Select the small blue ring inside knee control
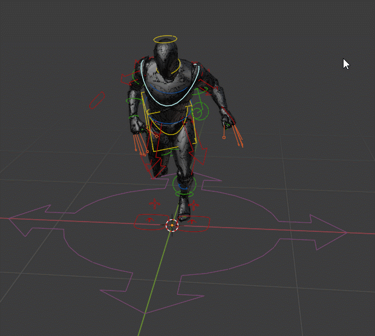Viewport: 375px width, 336px height. pos(183,187)
